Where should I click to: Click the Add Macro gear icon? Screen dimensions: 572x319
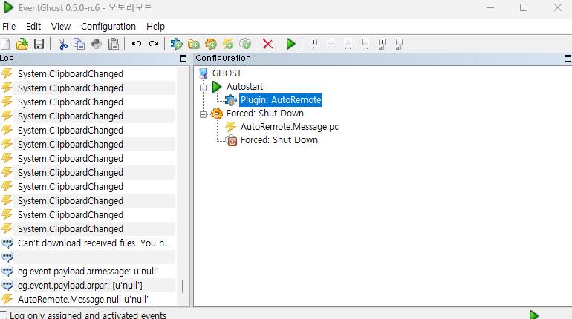click(210, 44)
